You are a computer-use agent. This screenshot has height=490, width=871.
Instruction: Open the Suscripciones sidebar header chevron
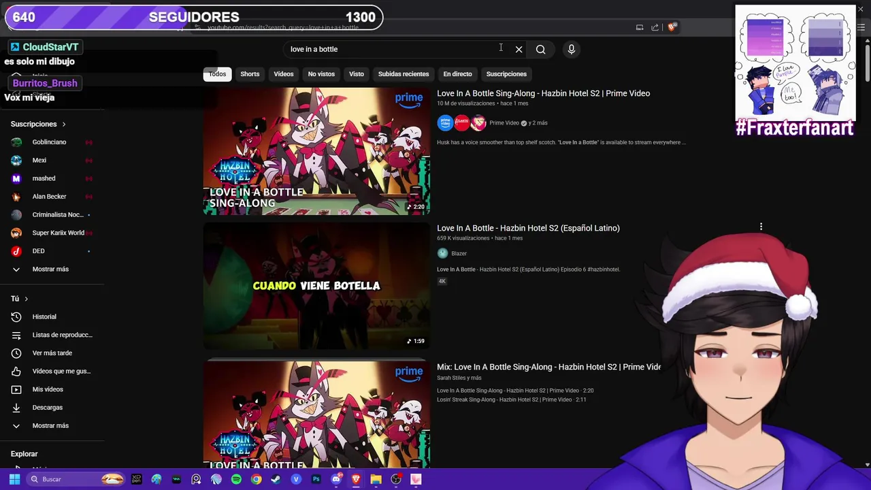click(x=64, y=125)
